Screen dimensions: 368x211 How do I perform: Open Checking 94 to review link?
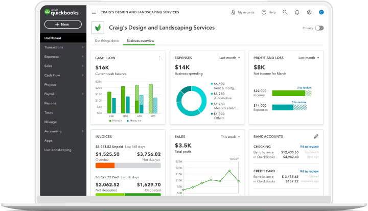[309, 147]
